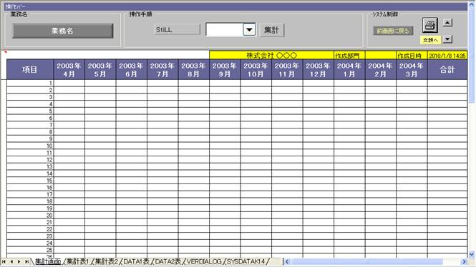The height and width of the screenshot is (267, 476).
Task: Select the 2003年5月 column header
Action: (x=100, y=70)
